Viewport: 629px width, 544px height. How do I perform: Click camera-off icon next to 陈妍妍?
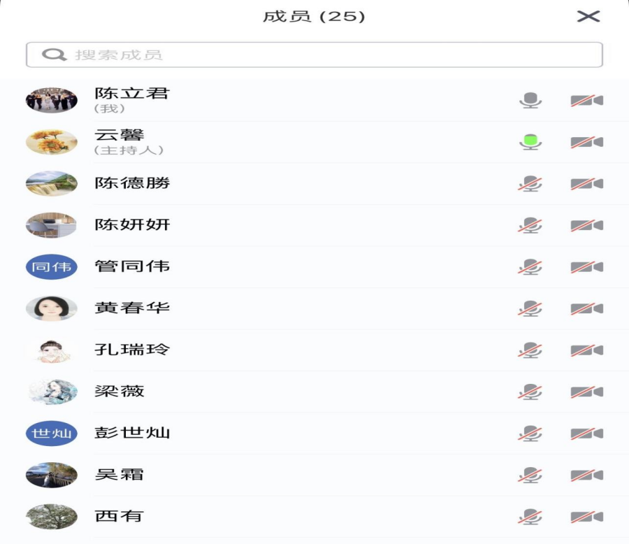(586, 225)
